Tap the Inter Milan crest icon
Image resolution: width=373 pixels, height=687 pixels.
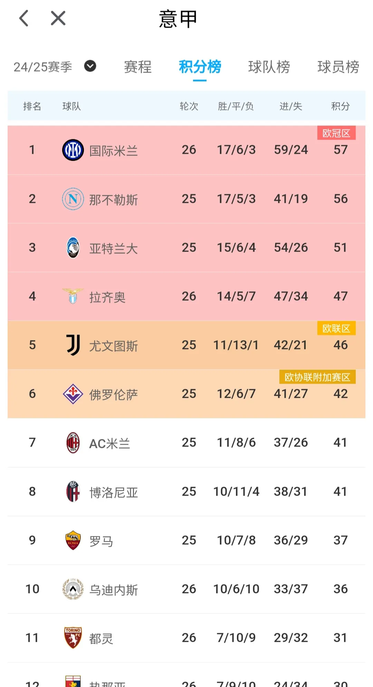[x=73, y=150]
